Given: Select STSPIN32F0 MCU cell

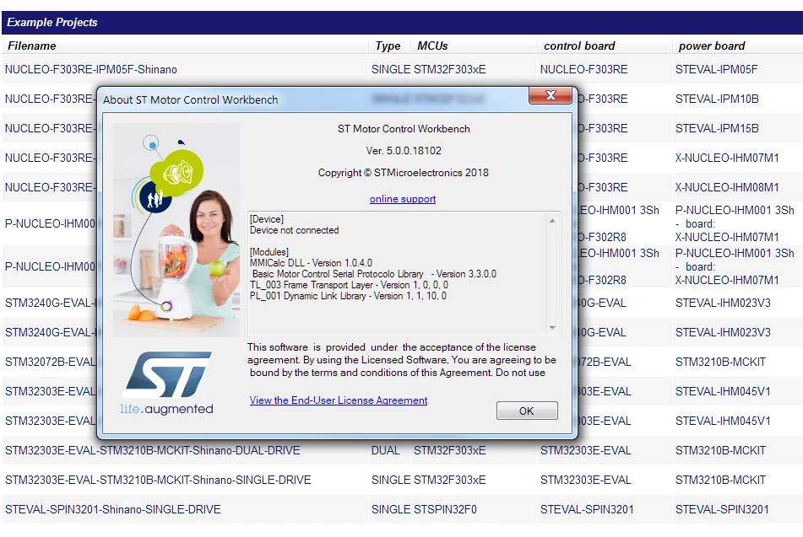Looking at the screenshot, I should (445, 509).
